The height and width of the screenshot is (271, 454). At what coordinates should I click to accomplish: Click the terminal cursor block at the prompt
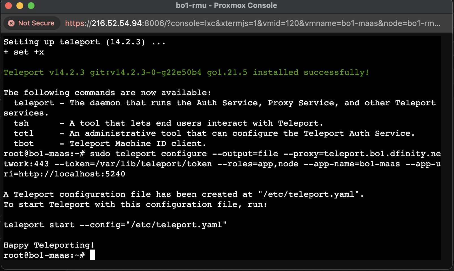[92, 255]
